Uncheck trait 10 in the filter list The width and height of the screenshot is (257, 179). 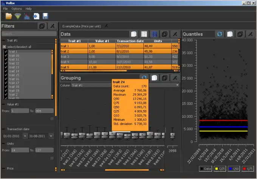click(x=6, y=56)
